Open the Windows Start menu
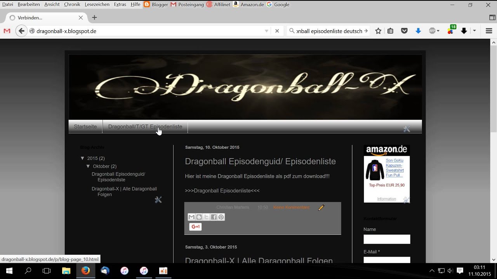Screen dimensions: 497x279 point(9,270)
